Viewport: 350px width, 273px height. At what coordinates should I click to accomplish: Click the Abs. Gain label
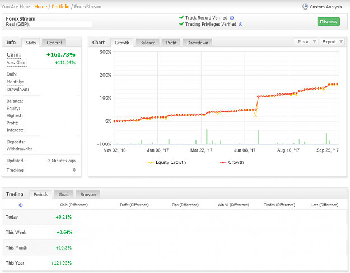click(16, 63)
